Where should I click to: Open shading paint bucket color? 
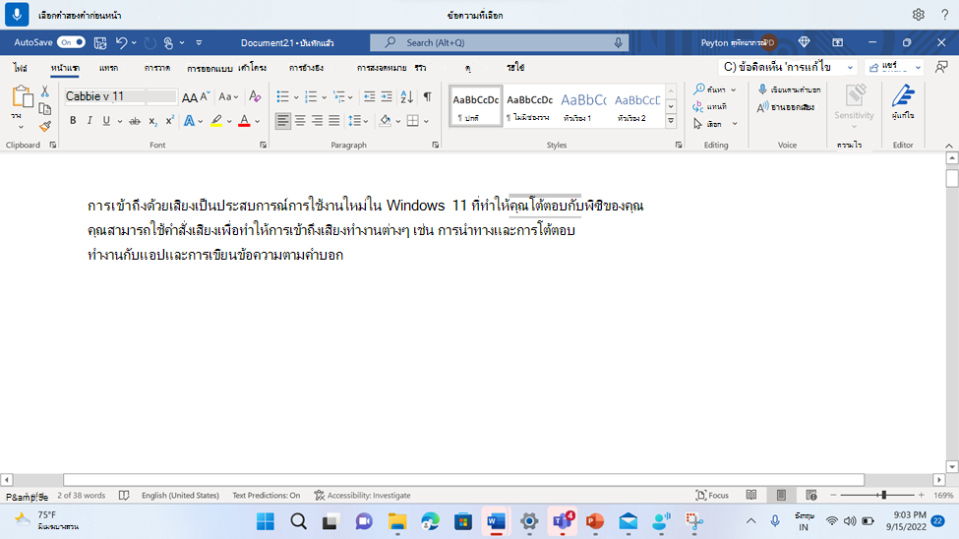coord(385,121)
